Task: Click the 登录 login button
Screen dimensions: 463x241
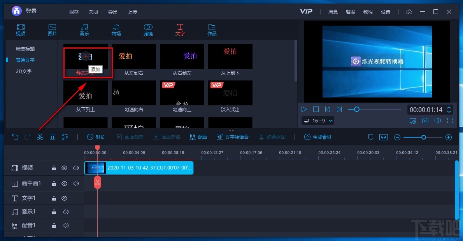Action: point(31,11)
